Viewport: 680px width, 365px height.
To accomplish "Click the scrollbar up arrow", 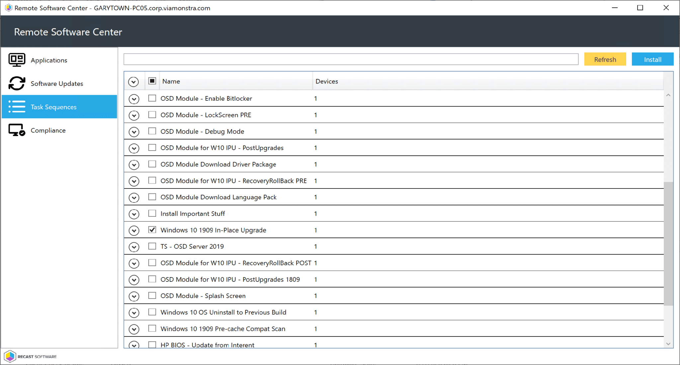I will 668,95.
